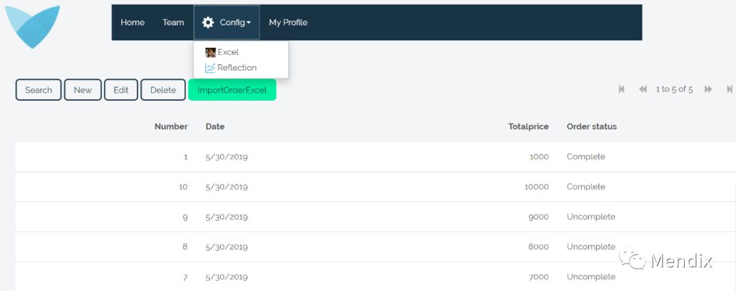Go to next page of results
Screen dimensions: 736x291
pyautogui.click(x=708, y=89)
